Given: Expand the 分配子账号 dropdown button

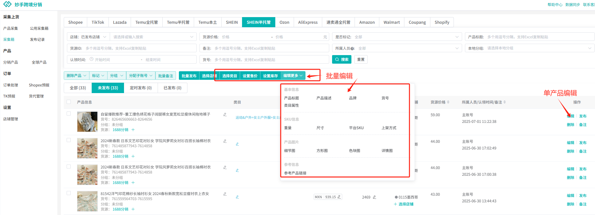Looking at the screenshot, I should coord(141,76).
